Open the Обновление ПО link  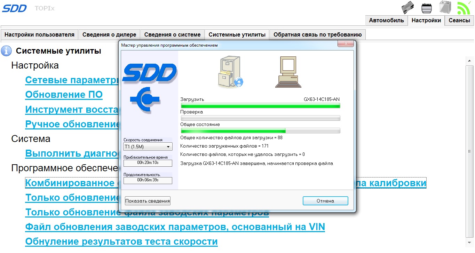[x=64, y=95]
